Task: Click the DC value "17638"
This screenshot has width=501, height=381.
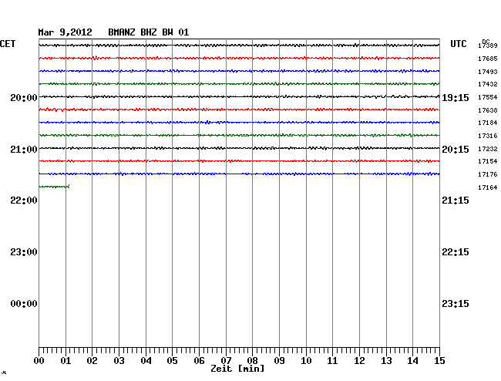Action: point(488,110)
